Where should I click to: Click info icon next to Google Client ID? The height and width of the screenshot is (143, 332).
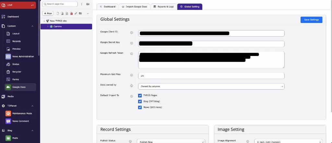[x=132, y=33]
